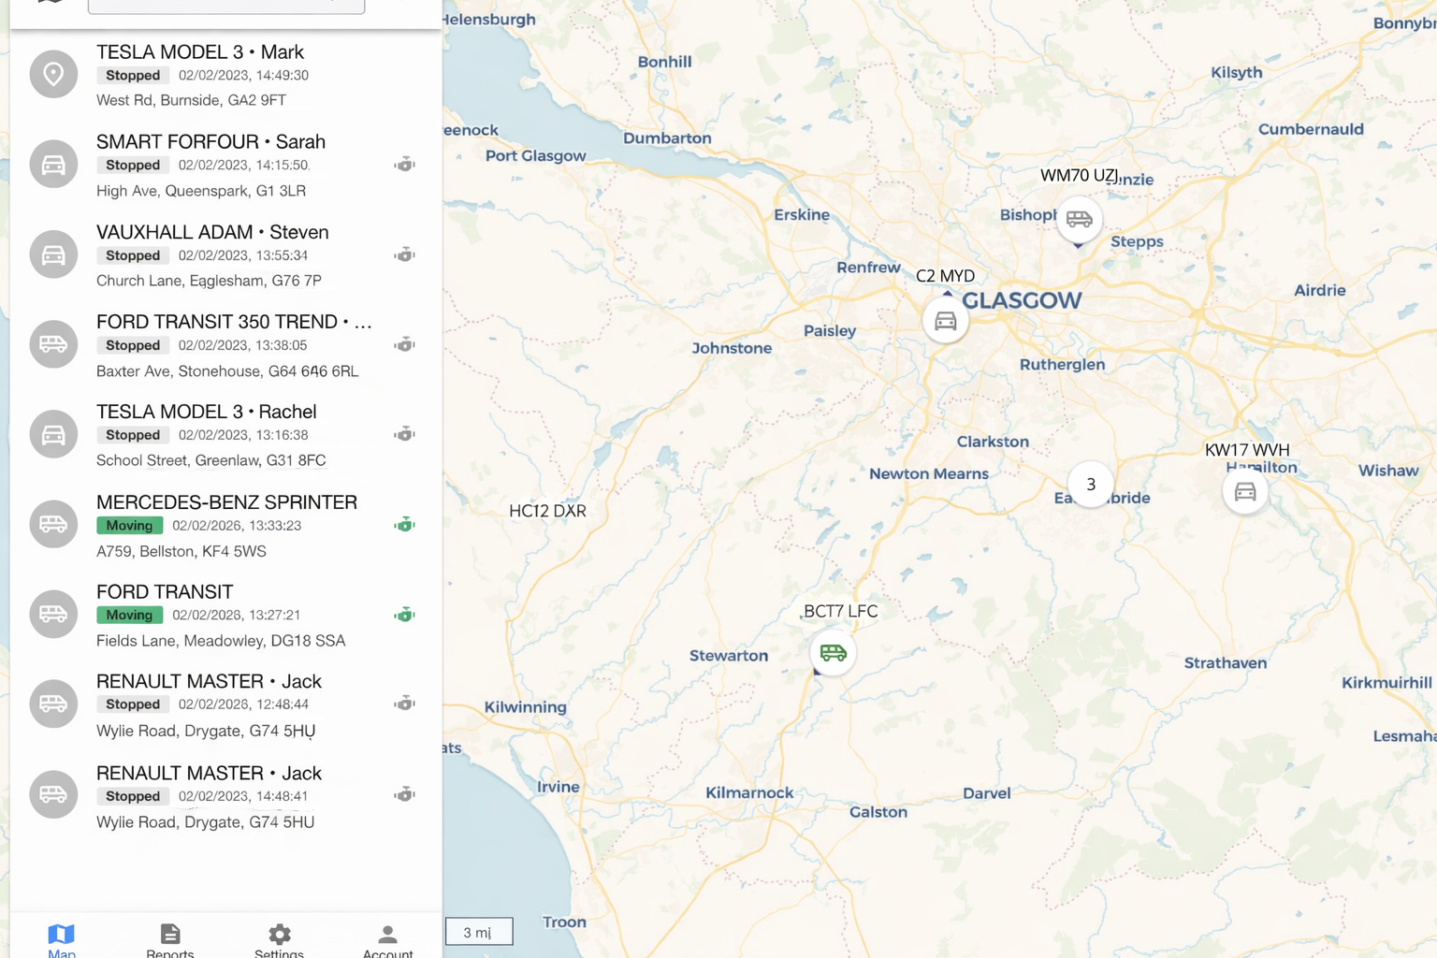This screenshot has width=1437, height=958.
Task: Click the search field above the vehicle list
Action: click(x=225, y=6)
